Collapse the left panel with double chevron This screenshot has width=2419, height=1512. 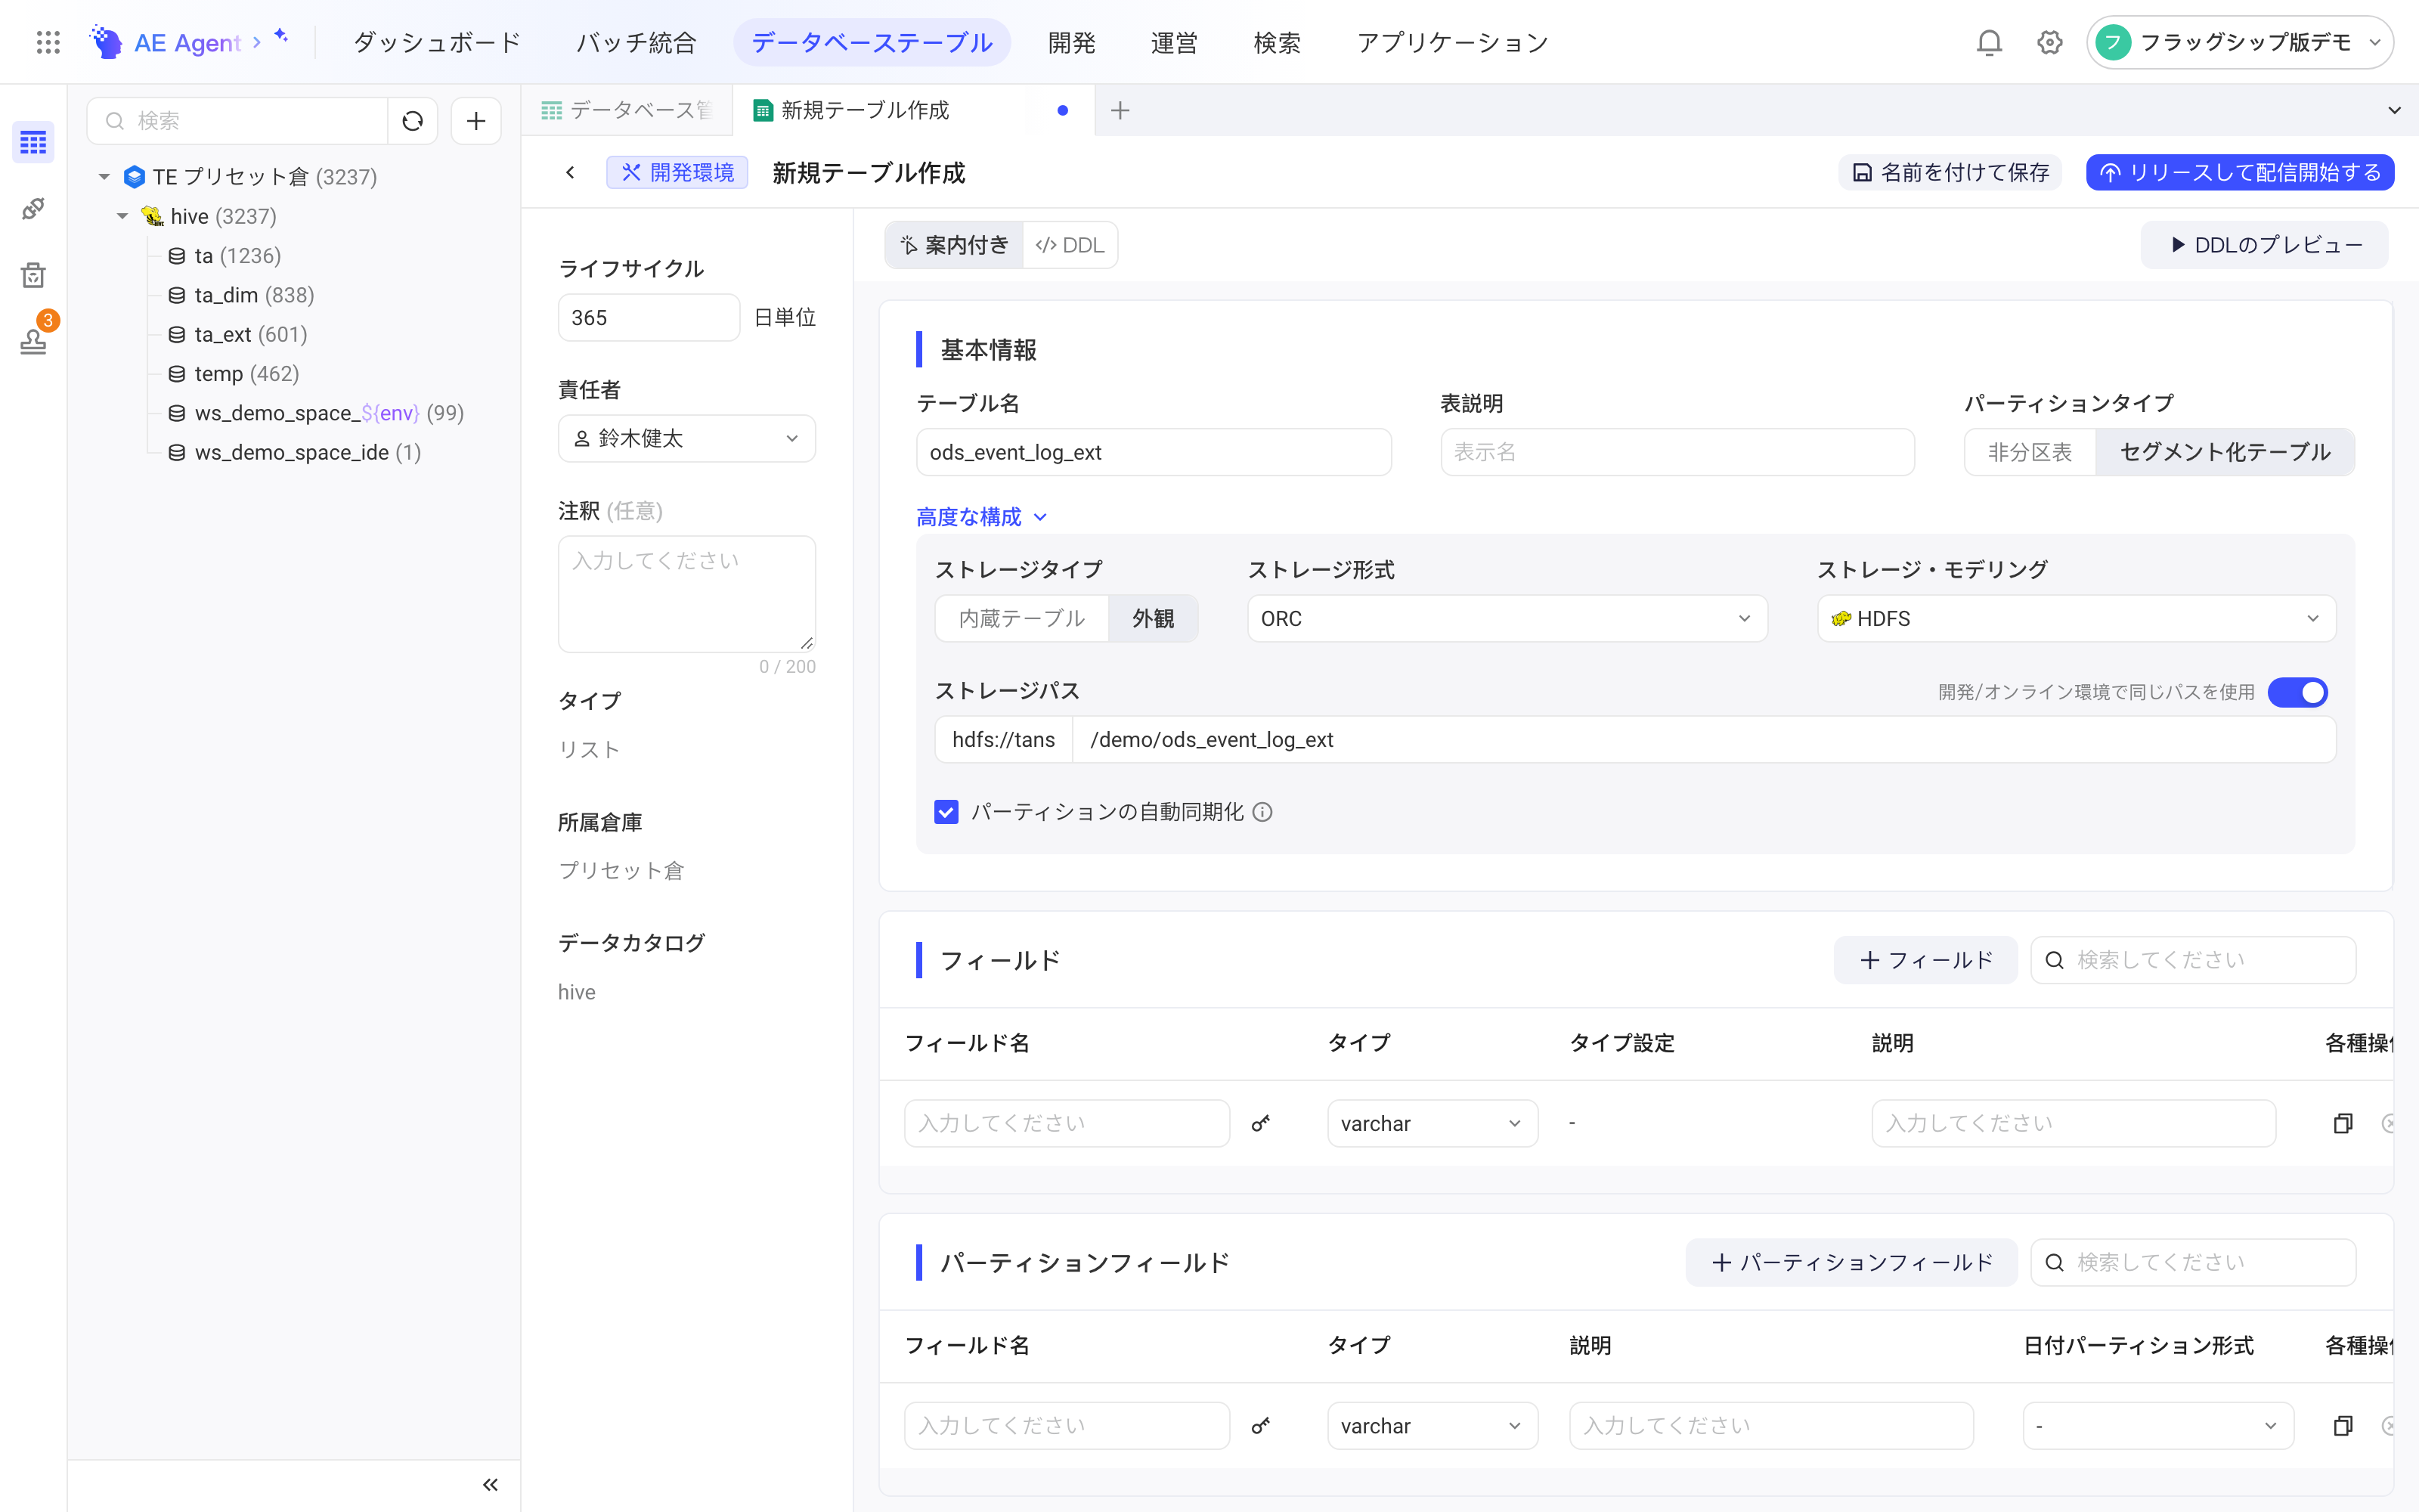coord(490,1484)
